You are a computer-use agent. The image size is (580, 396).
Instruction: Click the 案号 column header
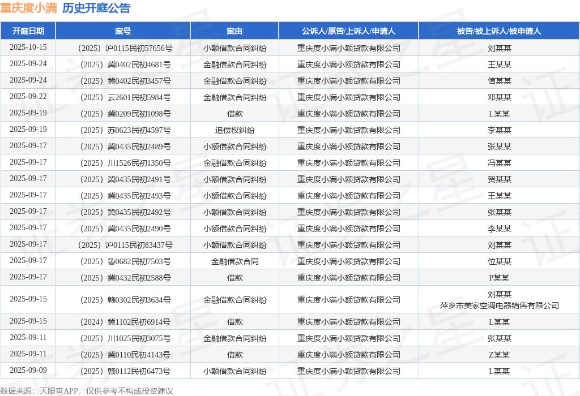coord(123,31)
